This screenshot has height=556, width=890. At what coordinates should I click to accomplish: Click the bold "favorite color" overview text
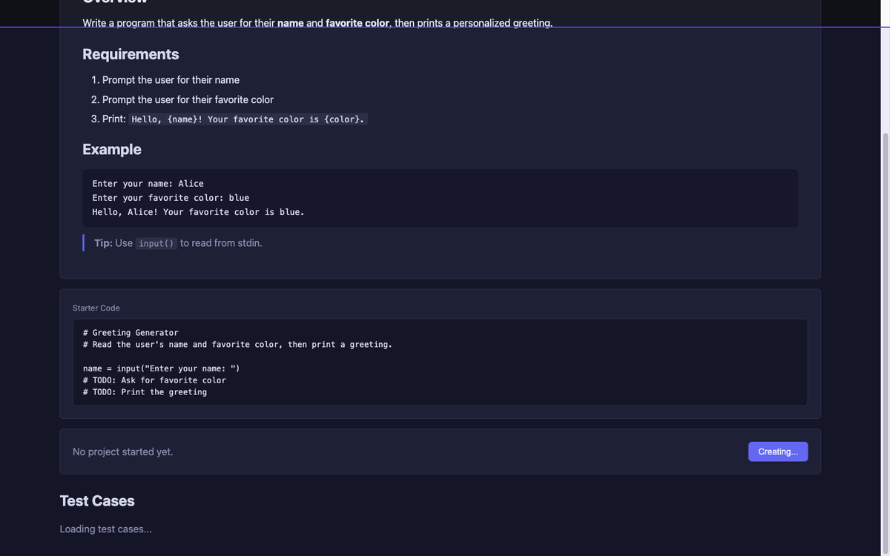(x=357, y=23)
